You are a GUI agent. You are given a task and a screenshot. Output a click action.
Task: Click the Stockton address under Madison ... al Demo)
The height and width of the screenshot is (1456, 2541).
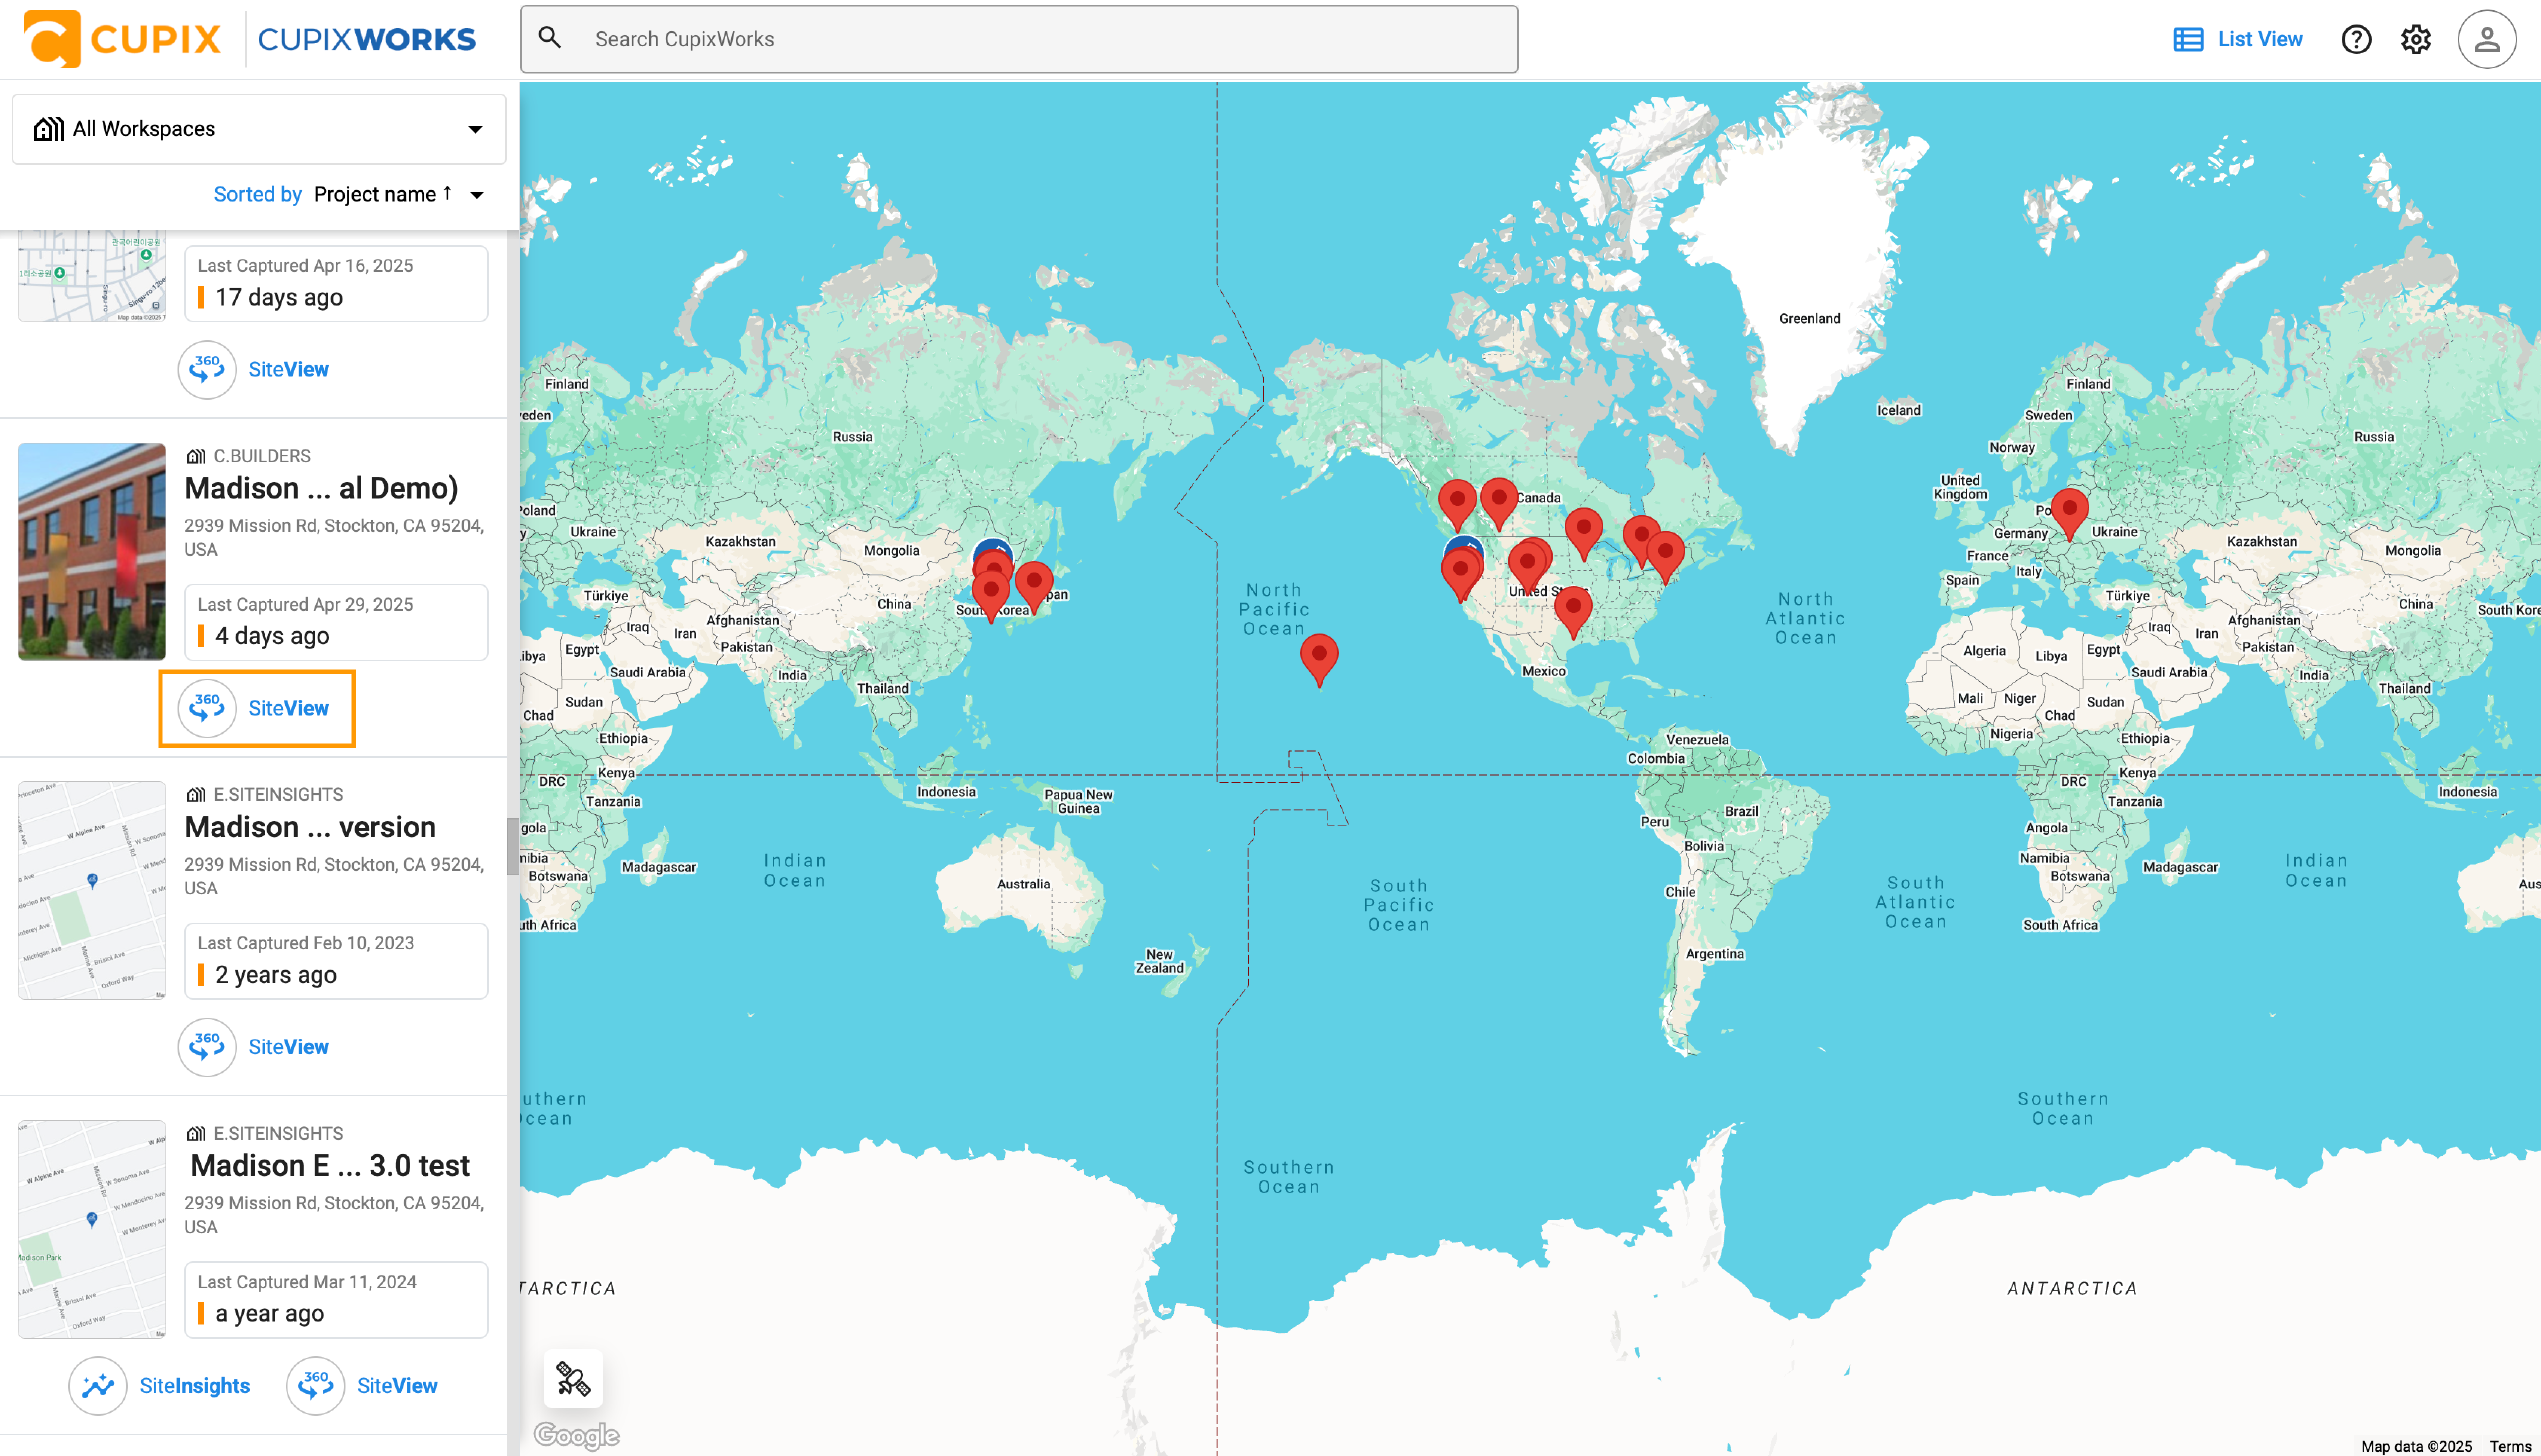[334, 538]
